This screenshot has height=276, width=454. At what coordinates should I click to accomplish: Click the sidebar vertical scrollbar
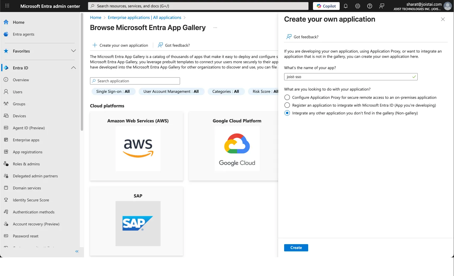pyautogui.click(x=82, y=72)
